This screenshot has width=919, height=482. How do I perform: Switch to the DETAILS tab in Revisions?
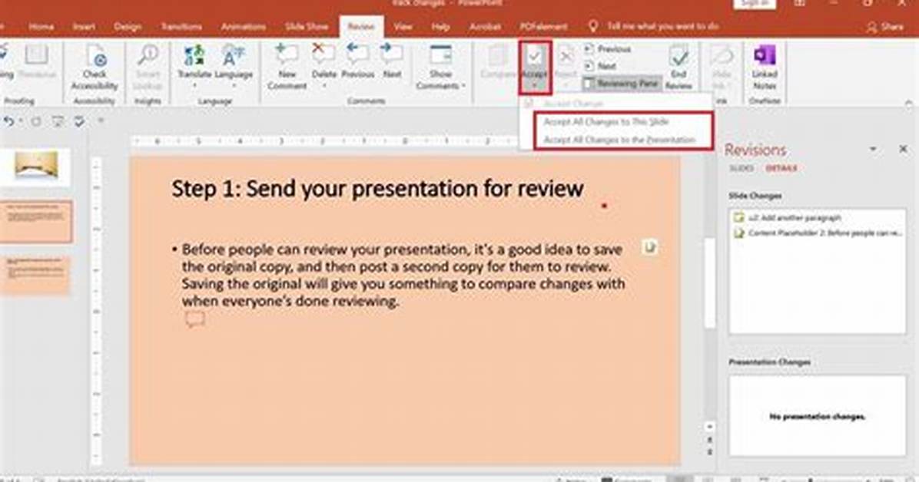tap(781, 168)
